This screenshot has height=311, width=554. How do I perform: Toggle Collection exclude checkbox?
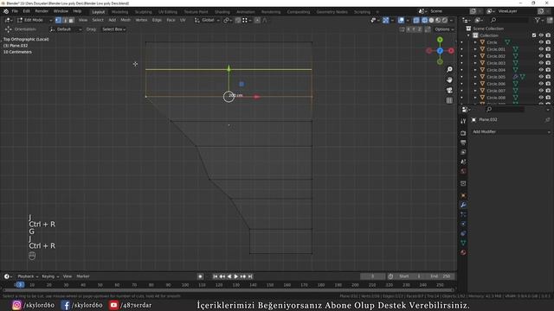click(x=534, y=35)
